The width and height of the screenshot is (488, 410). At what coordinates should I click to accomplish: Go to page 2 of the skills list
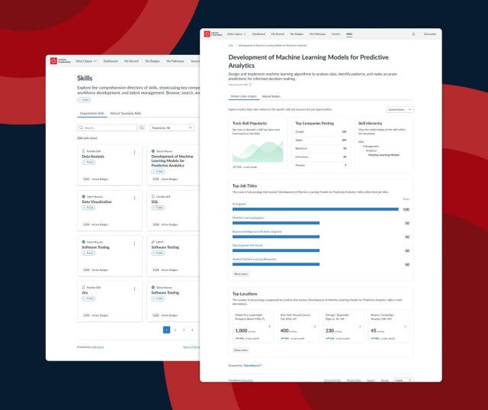click(x=175, y=330)
